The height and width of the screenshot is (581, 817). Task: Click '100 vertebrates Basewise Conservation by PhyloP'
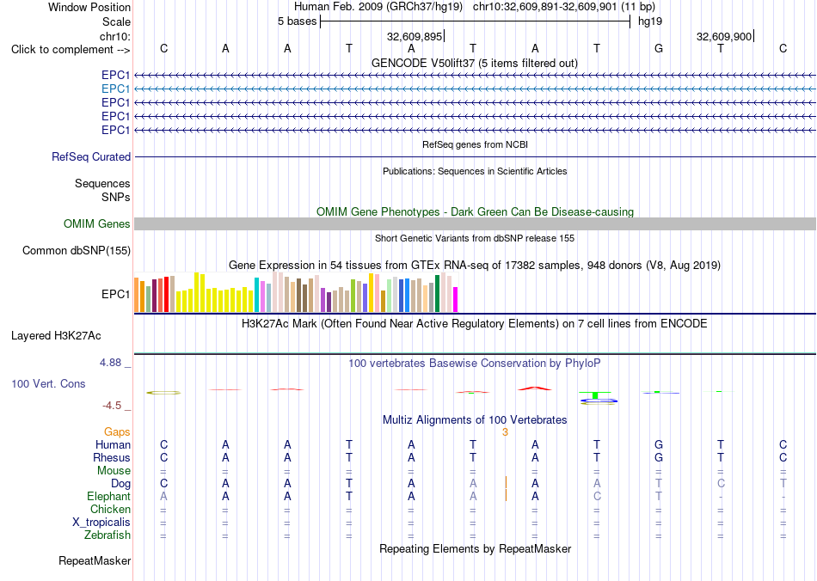click(475, 364)
